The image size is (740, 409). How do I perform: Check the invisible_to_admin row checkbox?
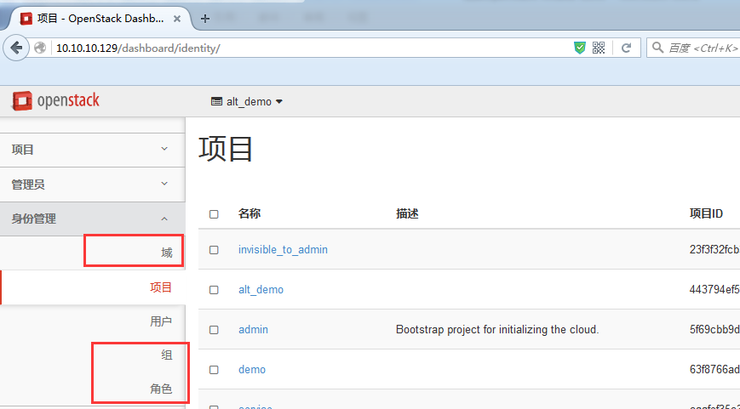pos(214,250)
